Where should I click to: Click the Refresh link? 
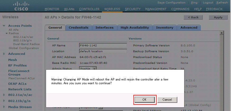(x=222, y=2)
